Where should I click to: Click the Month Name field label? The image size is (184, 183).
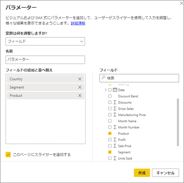(x=127, y=121)
